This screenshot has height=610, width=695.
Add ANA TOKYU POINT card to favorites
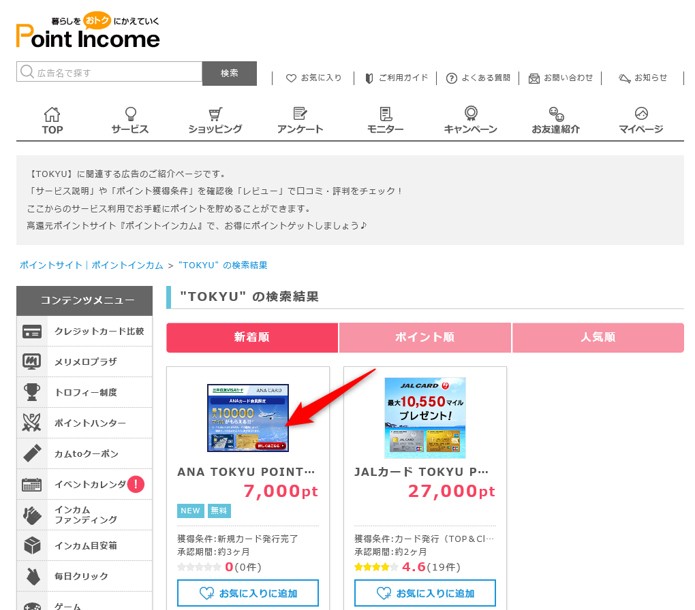[x=248, y=593]
